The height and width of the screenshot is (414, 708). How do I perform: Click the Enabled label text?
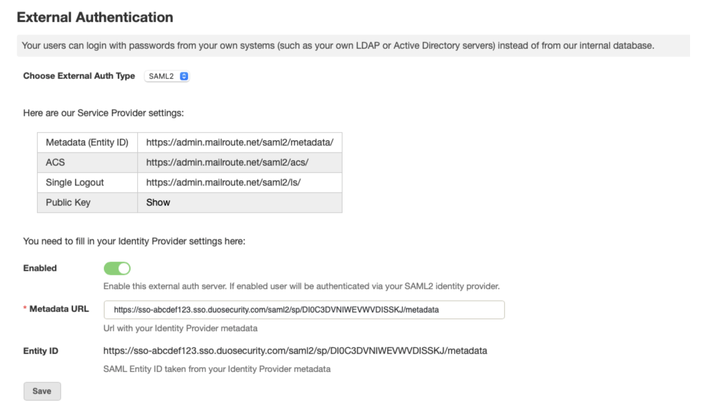[x=40, y=268]
